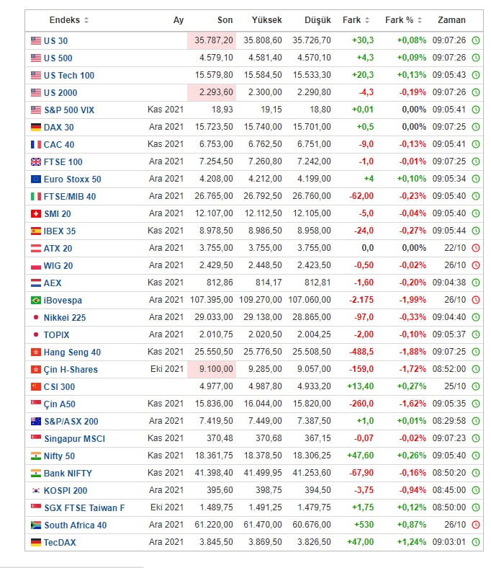The width and height of the screenshot is (491, 568).
Task: Click the highlighted 35.787,20 price cell
Action: click(212, 40)
